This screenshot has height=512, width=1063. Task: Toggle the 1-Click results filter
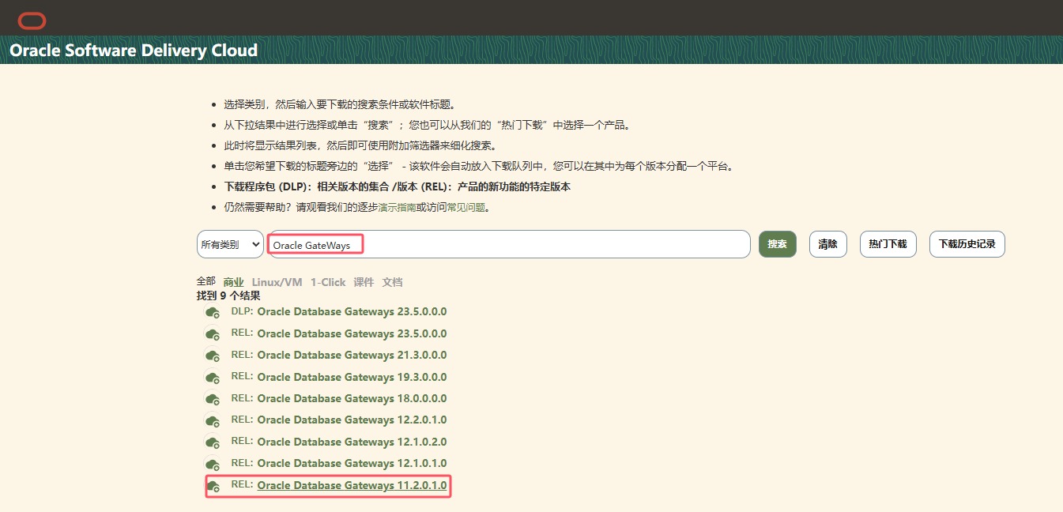pyautogui.click(x=327, y=281)
